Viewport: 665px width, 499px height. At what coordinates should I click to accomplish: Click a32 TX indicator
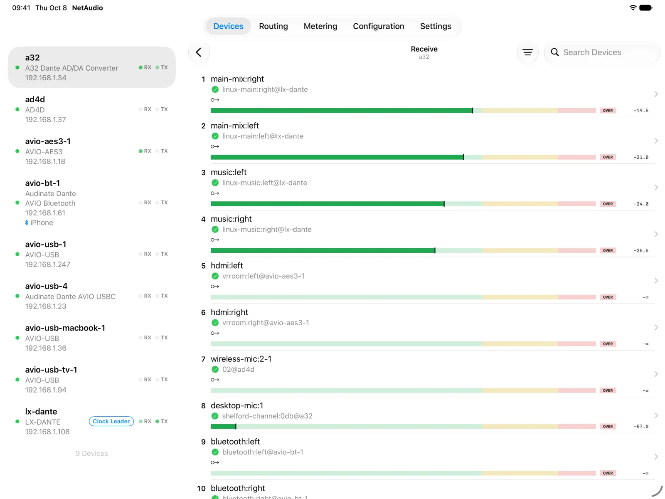click(162, 67)
